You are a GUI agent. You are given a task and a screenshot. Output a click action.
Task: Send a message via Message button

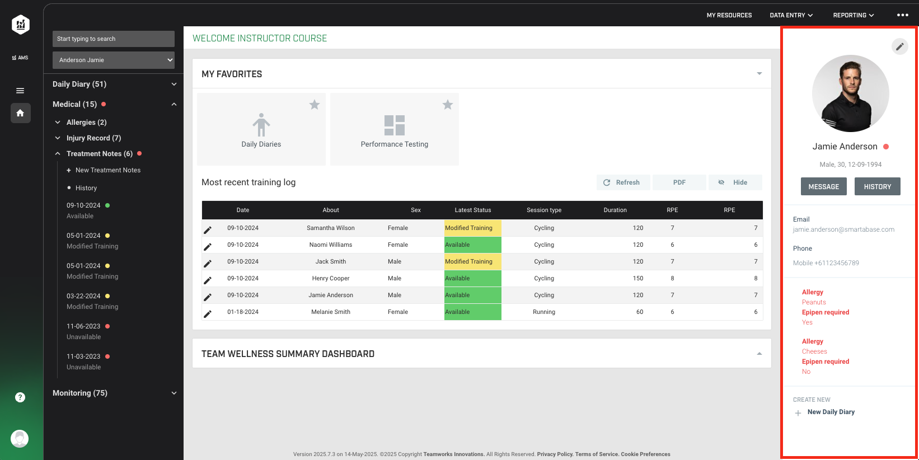pyautogui.click(x=824, y=186)
